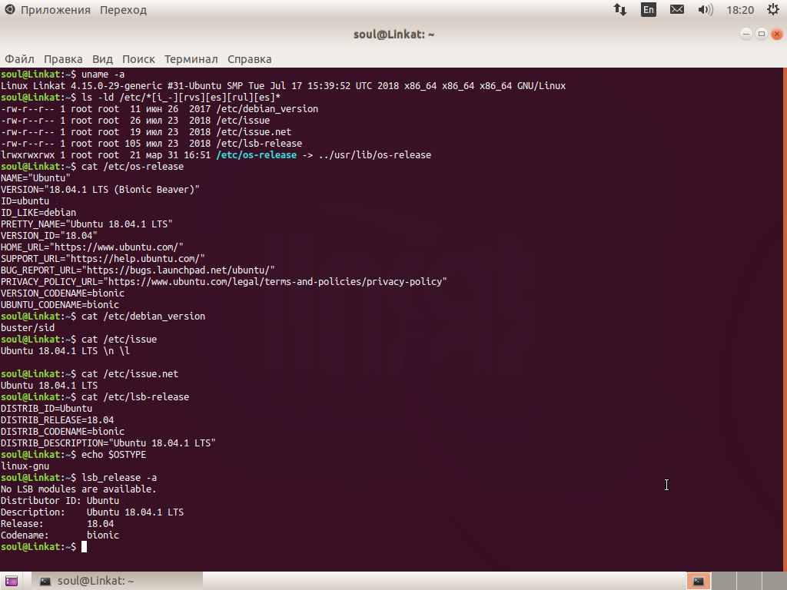Viewport: 787px width, 590px height.
Task: Open the En keyboard layout indicator
Action: (649, 9)
